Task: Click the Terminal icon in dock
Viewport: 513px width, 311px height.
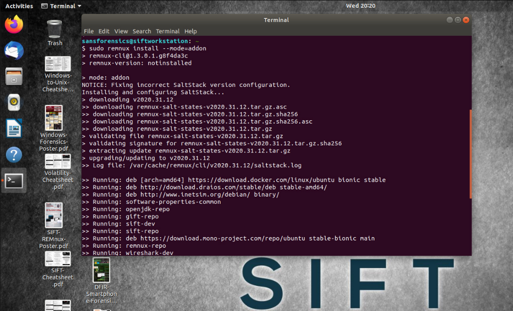Action: (14, 181)
